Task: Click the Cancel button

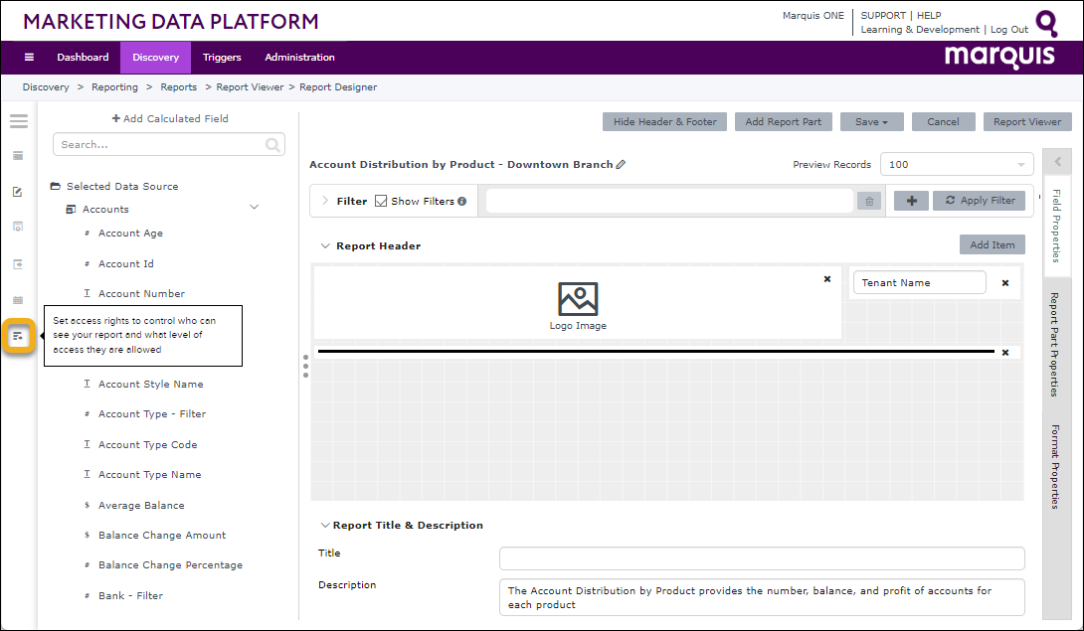Action: tap(943, 121)
